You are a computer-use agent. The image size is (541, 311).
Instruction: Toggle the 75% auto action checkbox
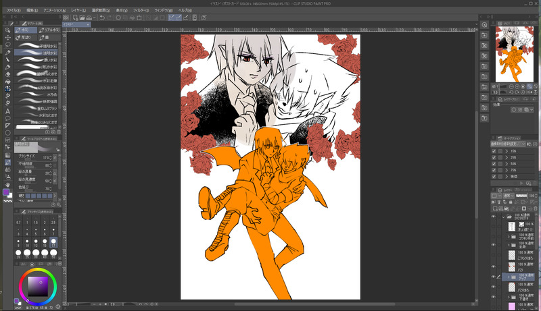(x=494, y=170)
